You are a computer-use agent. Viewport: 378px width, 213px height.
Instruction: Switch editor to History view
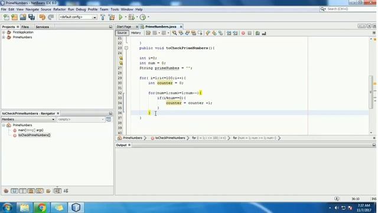click(136, 33)
